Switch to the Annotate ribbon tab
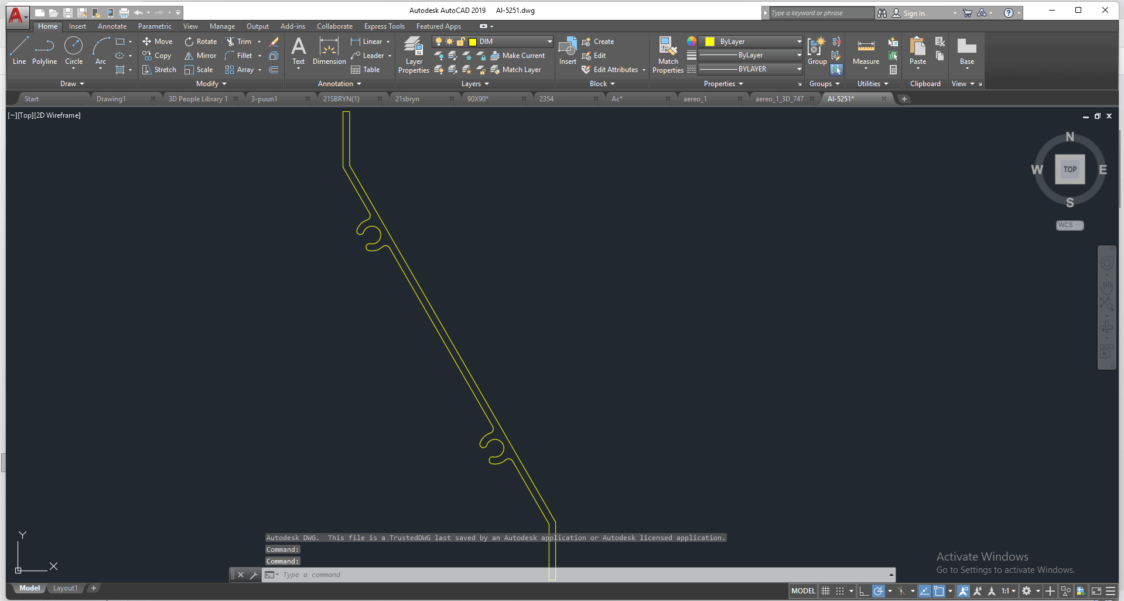This screenshot has height=601, width=1124. pos(112,26)
